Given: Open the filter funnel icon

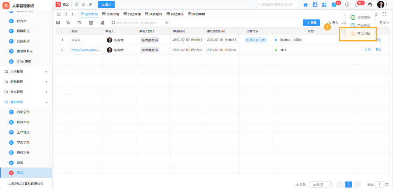Looking at the screenshot, I should (x=68, y=23).
